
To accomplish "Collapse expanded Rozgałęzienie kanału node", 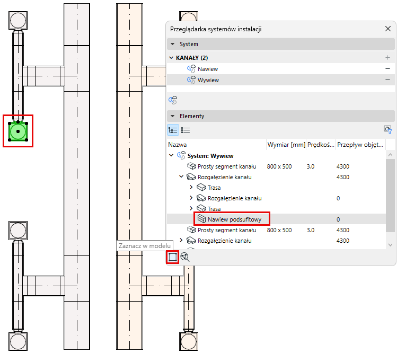I will tap(181, 176).
